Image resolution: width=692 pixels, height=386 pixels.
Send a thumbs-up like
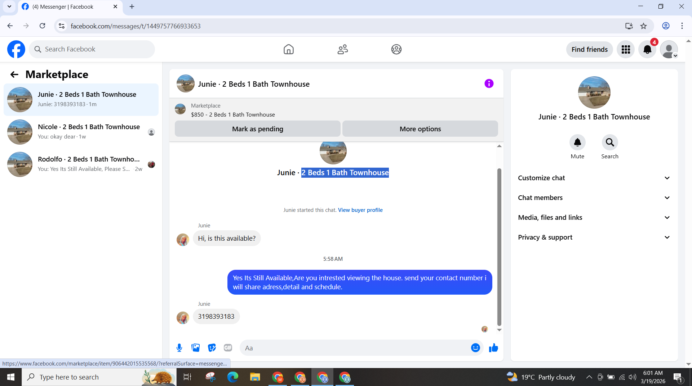[x=493, y=348]
